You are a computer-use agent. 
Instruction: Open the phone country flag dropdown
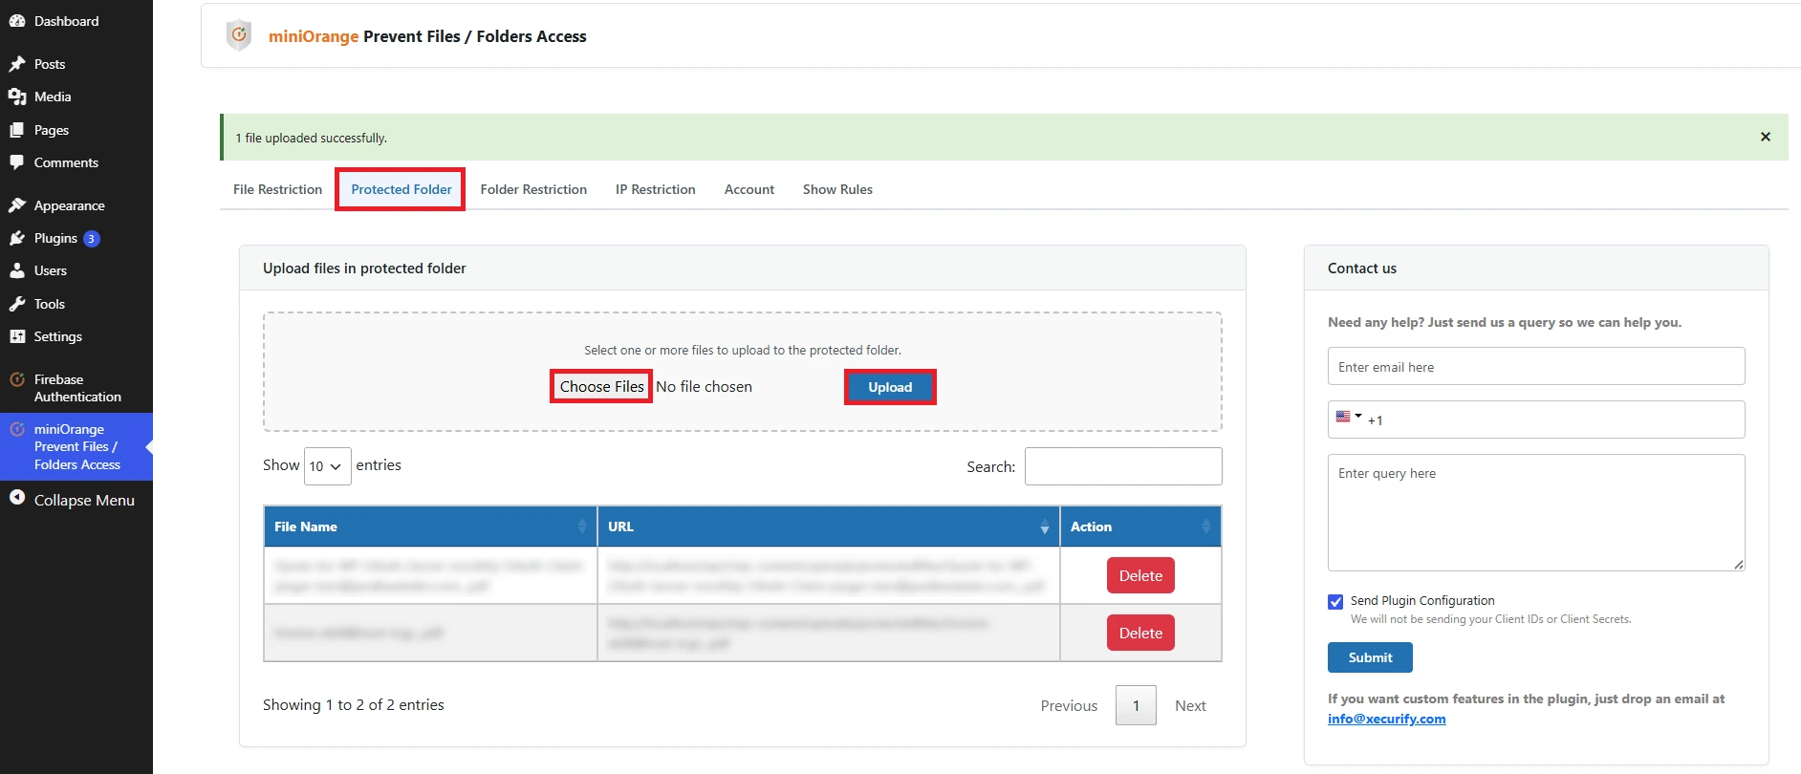(x=1348, y=417)
